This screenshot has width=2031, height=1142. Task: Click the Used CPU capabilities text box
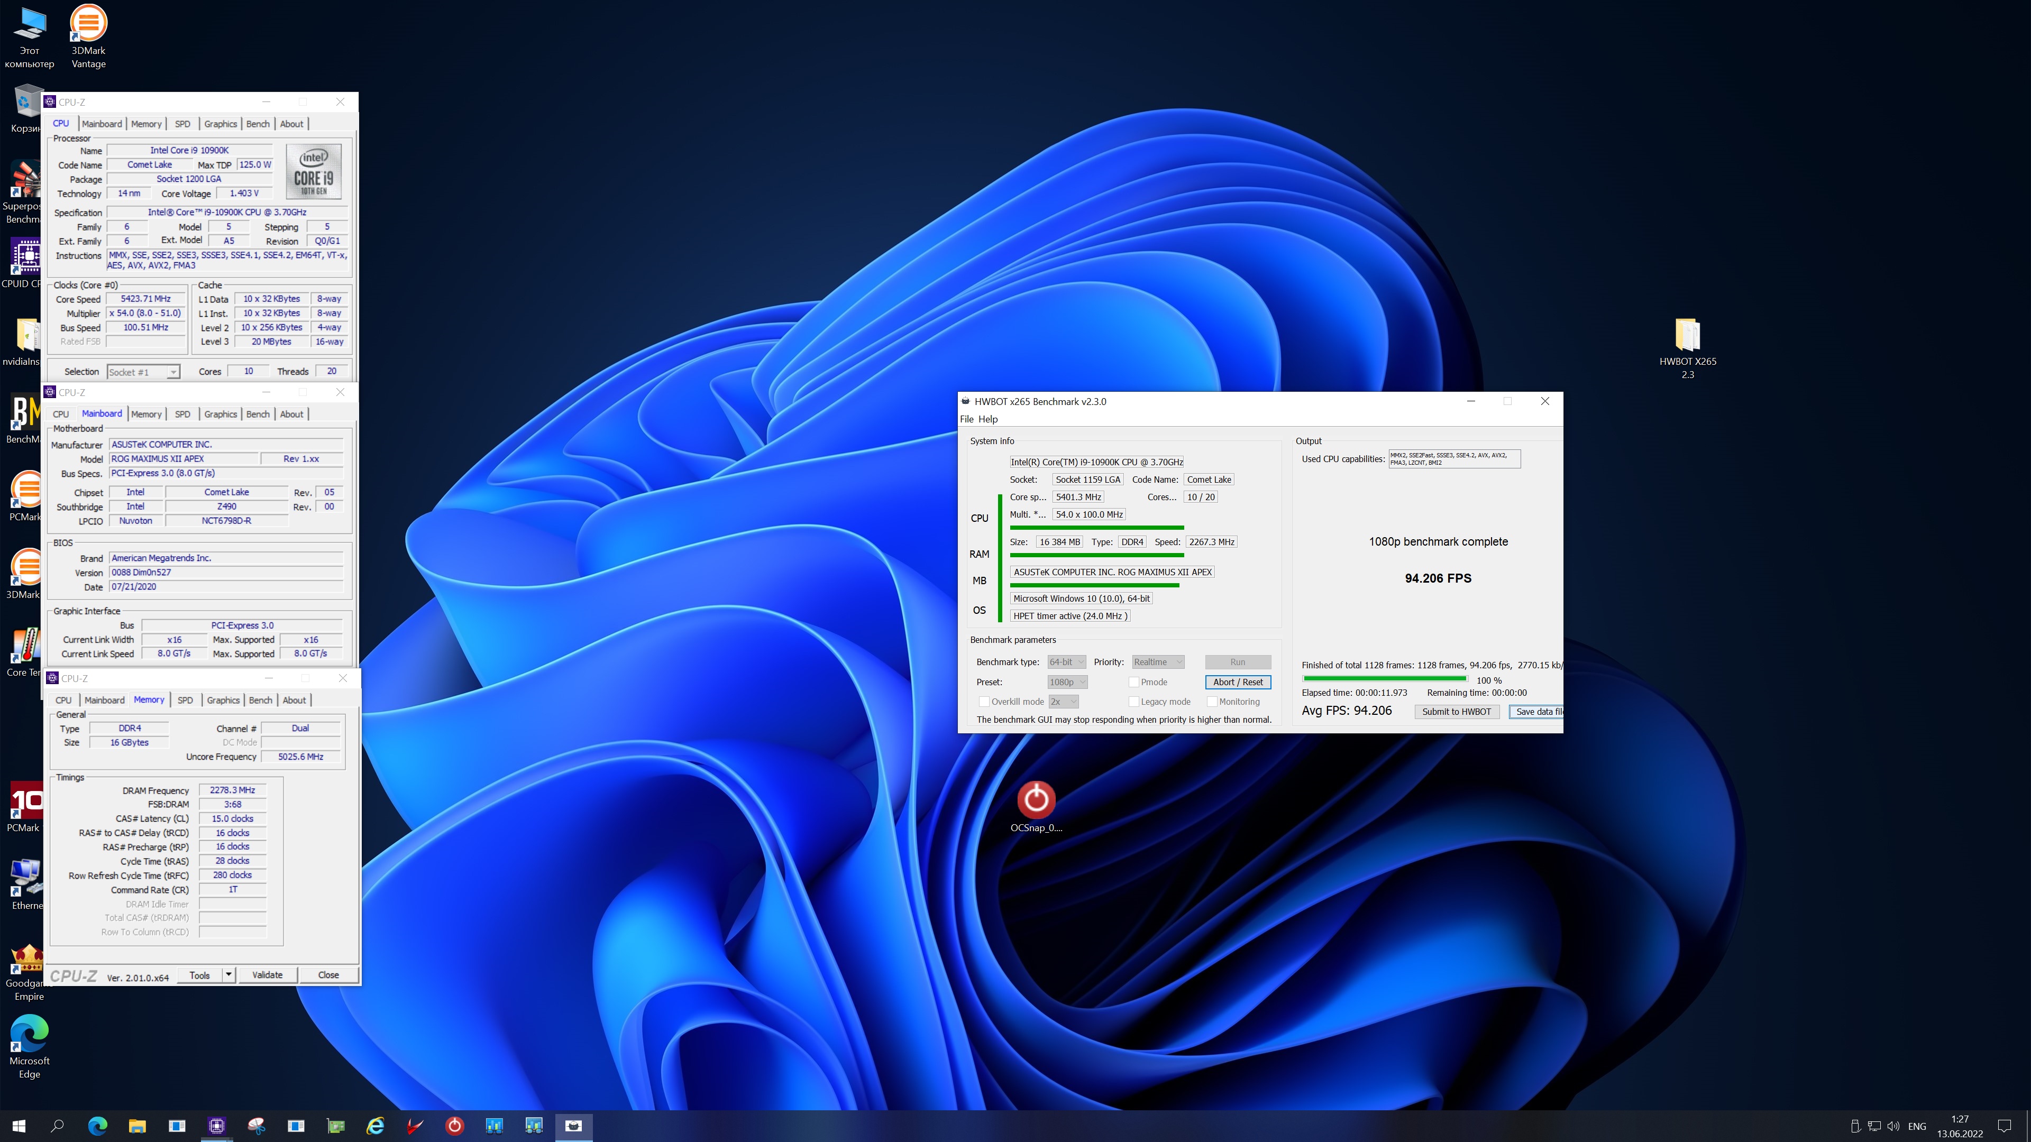coord(1454,459)
